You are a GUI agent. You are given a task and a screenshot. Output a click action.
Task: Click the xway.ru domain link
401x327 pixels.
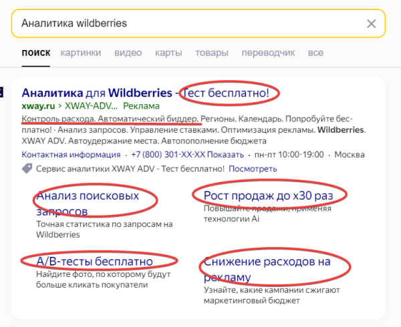tap(38, 106)
